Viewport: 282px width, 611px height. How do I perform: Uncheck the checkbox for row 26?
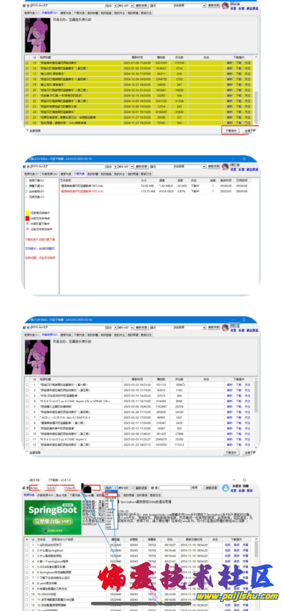27,123
